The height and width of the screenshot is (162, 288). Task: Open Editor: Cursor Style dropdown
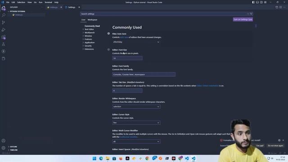tap(136, 123)
